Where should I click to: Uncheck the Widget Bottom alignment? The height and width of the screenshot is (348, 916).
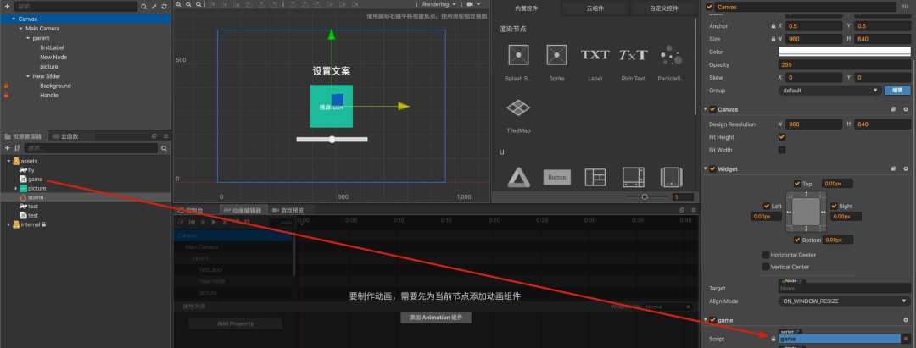click(796, 240)
